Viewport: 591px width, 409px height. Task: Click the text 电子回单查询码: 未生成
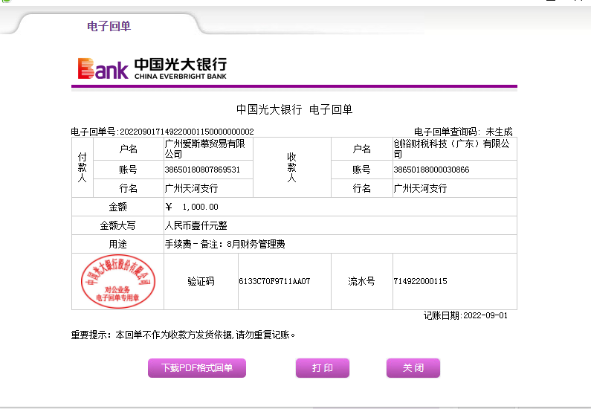(463, 132)
